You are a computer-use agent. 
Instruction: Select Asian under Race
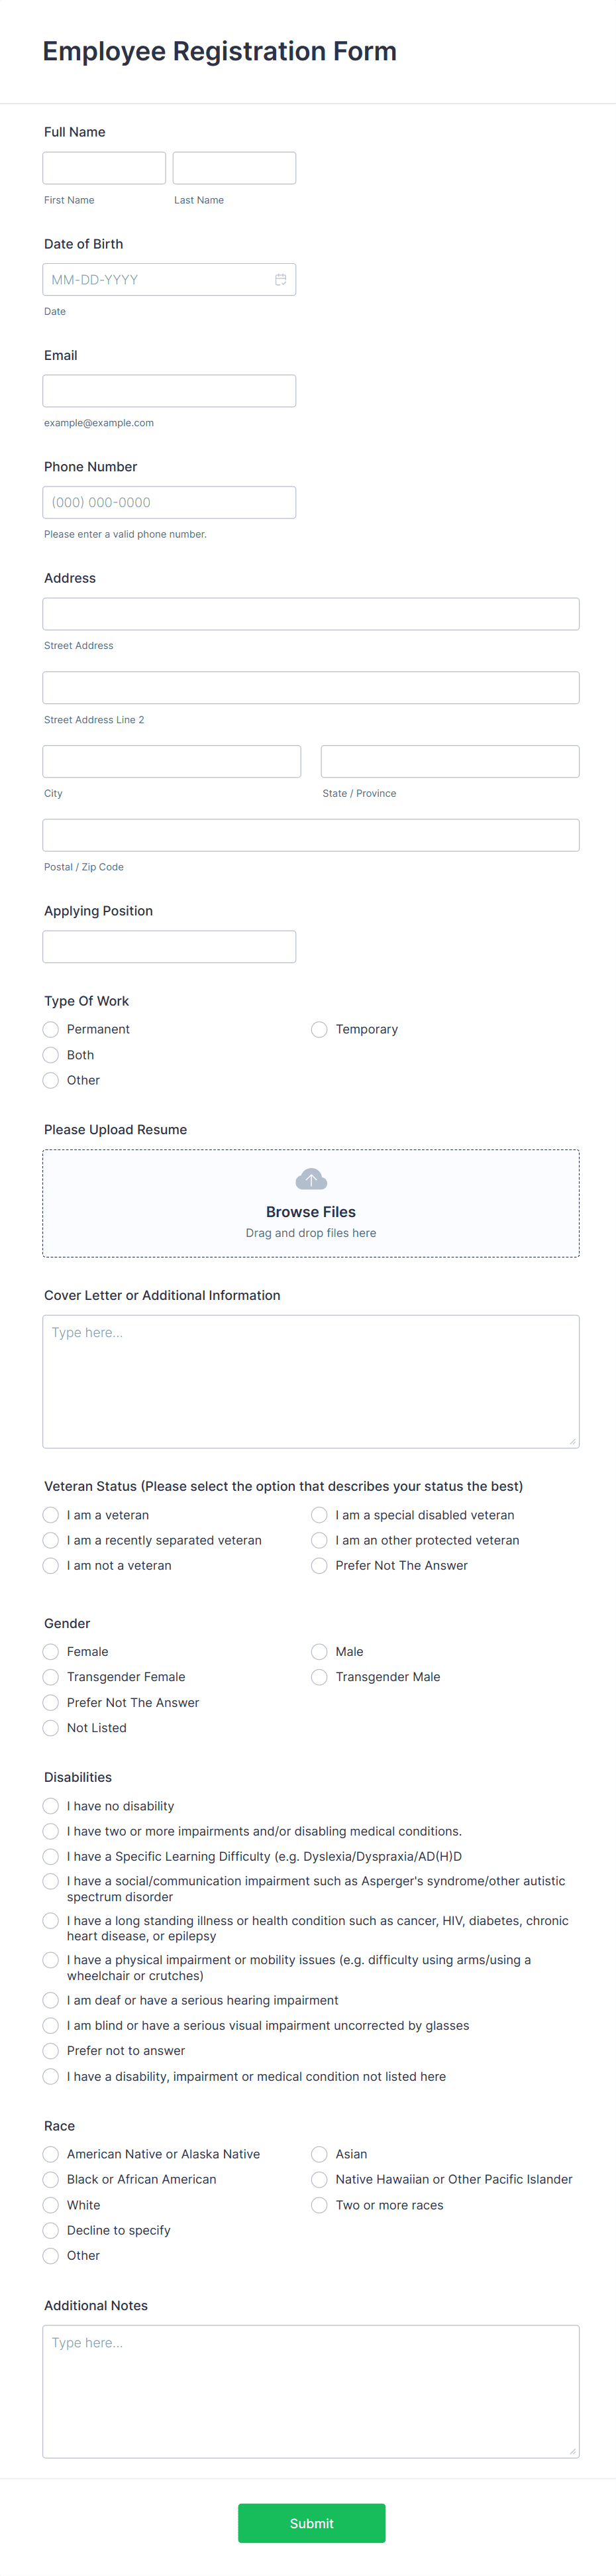tap(318, 2154)
